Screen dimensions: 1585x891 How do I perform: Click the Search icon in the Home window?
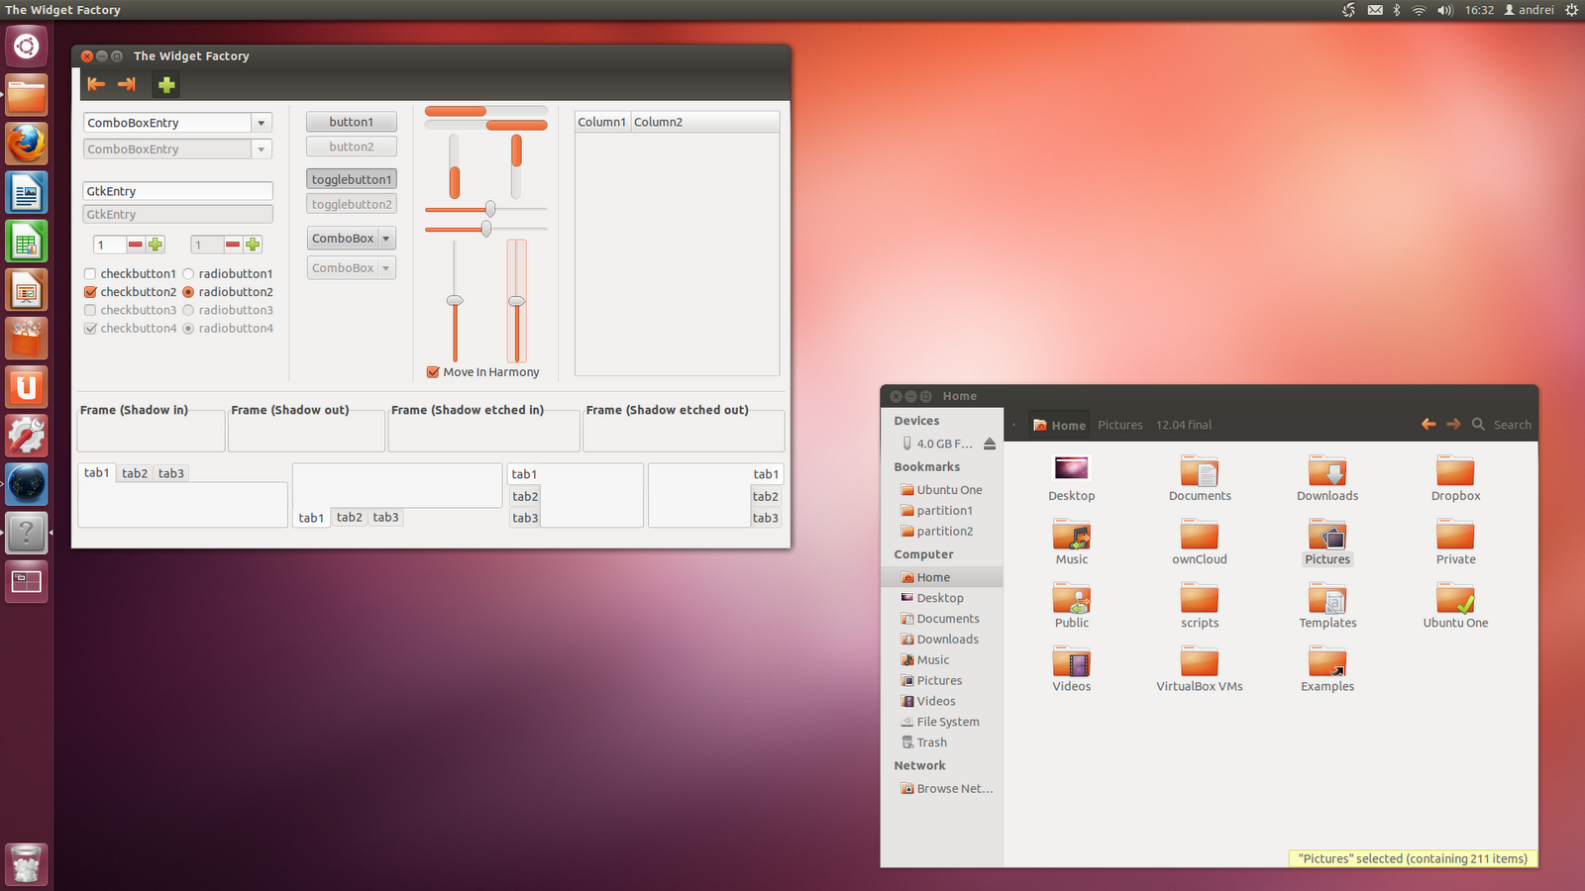[x=1477, y=424]
